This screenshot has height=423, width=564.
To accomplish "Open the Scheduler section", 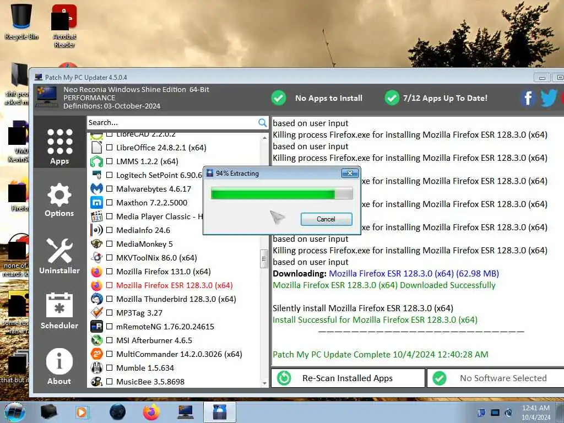I will 59,311.
